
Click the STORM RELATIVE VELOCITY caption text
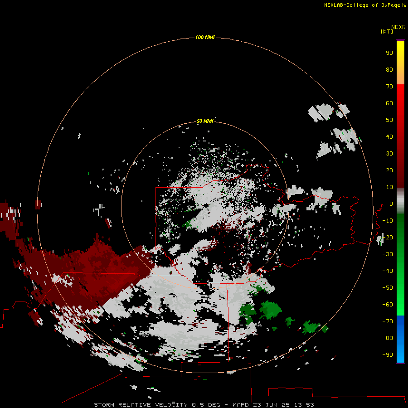click(141, 405)
